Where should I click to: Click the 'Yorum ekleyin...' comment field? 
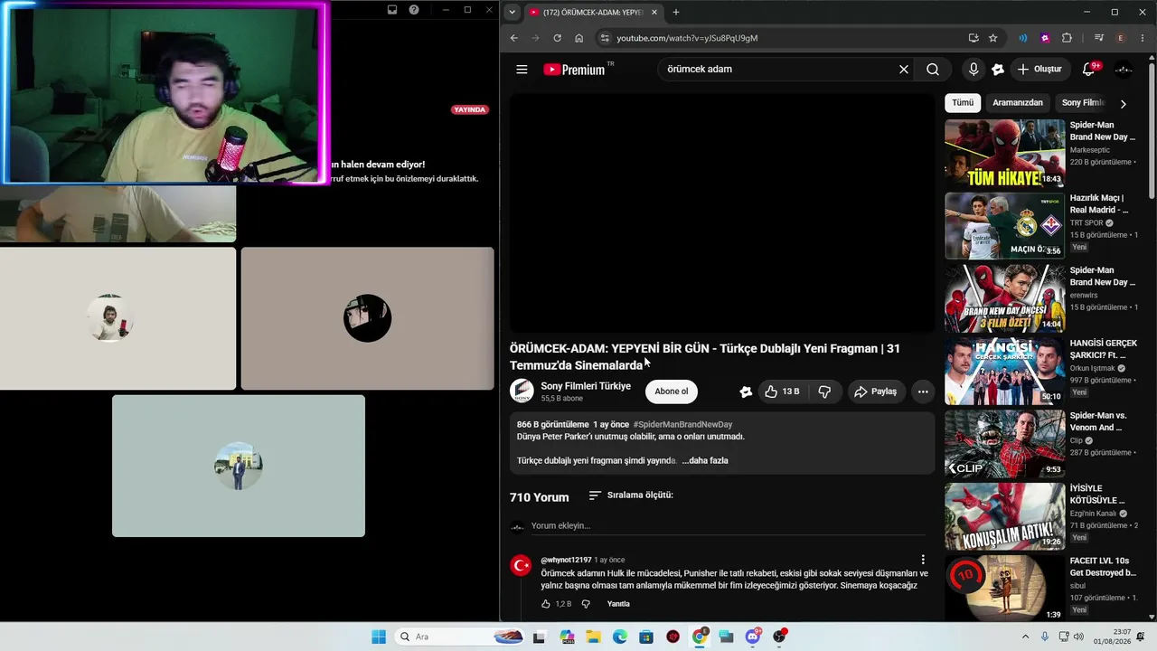click(x=728, y=526)
